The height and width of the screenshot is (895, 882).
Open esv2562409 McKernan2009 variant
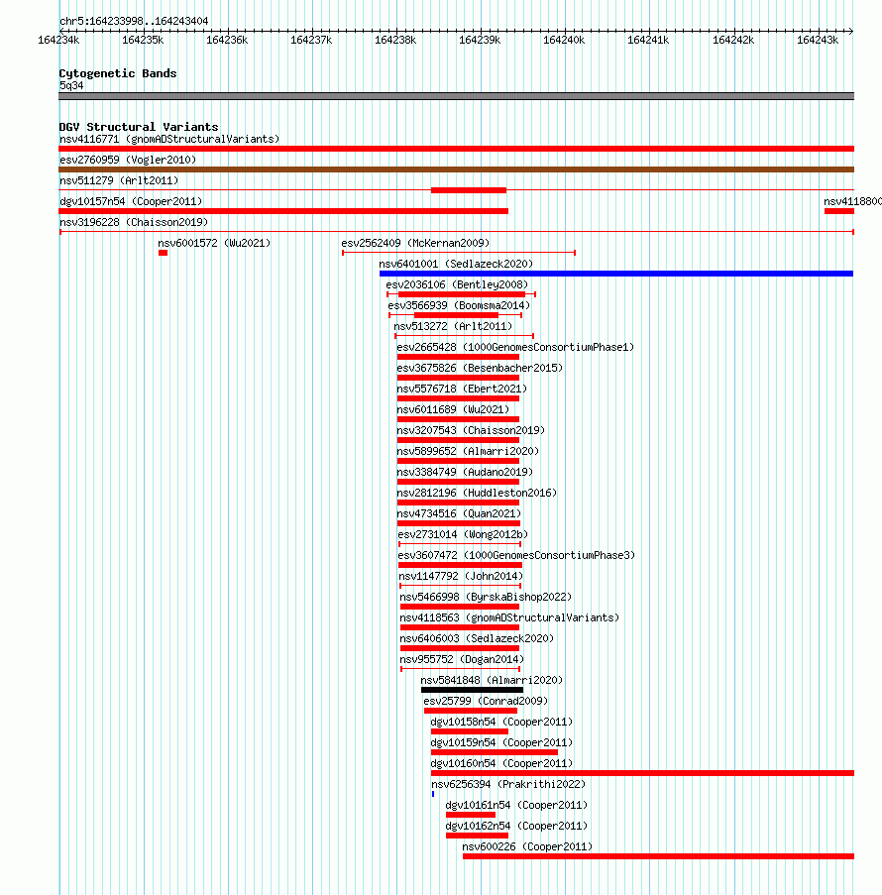415,243
